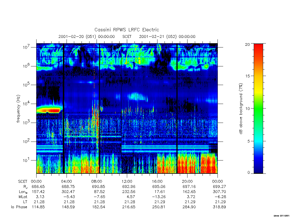Click the RJ value '692.96'
The height and width of the screenshot is (217, 290).
pos(129,186)
